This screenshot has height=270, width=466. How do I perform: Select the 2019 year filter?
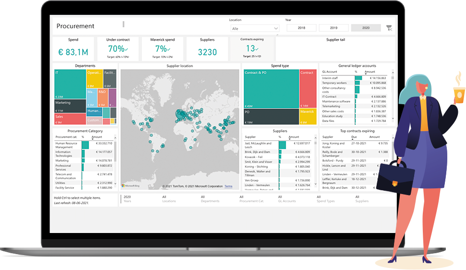coord(334,28)
